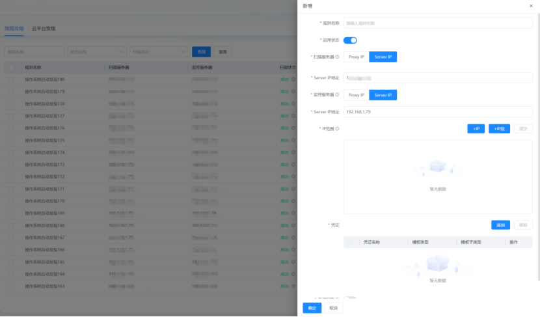Click the info icon beside 监控服务器 label
Viewport: 540px width, 317px height.
tap(337, 95)
